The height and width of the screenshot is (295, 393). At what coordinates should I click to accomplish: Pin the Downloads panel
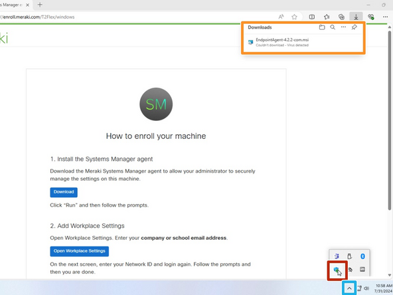click(x=354, y=27)
